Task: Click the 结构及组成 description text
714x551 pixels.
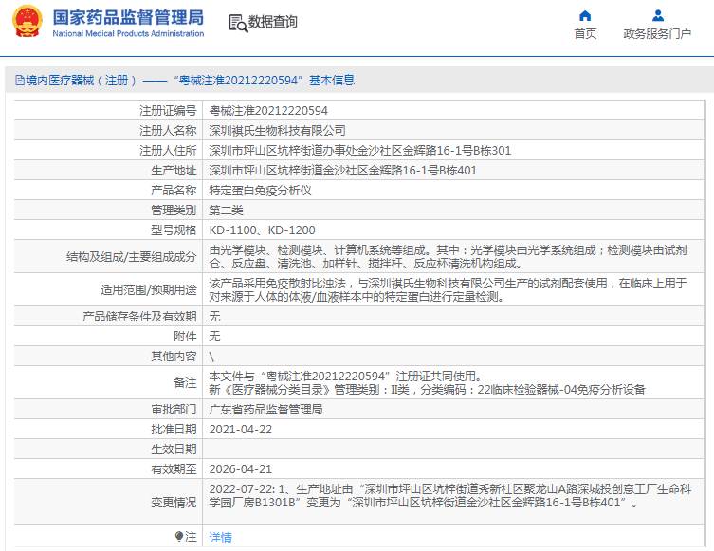Action: click(449, 257)
